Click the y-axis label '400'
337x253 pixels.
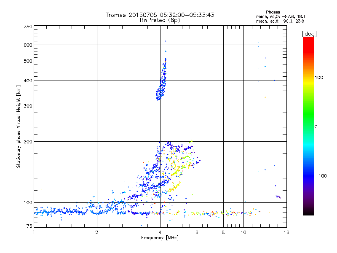coord(28,81)
